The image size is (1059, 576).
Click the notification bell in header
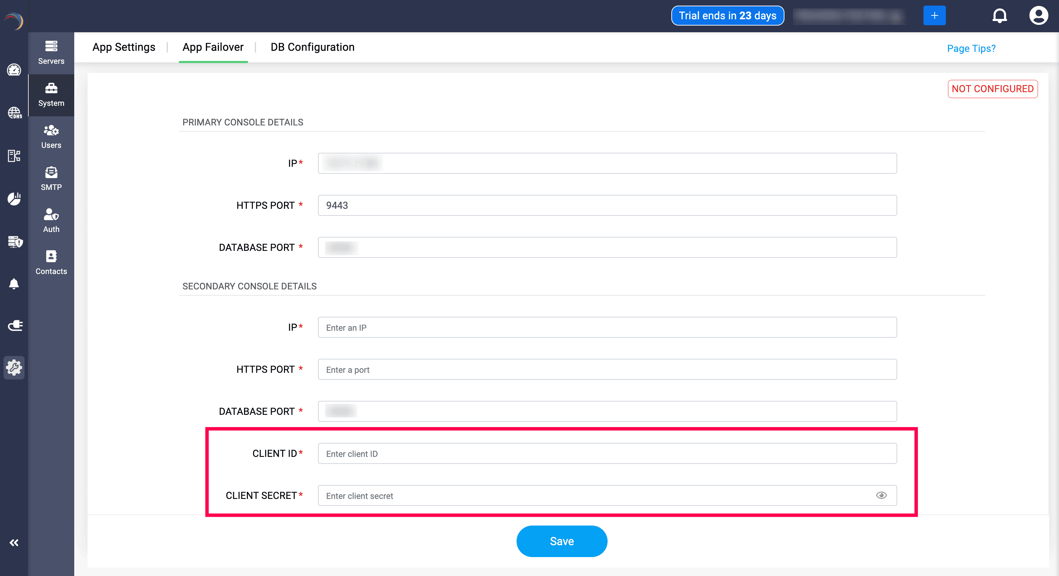click(999, 16)
